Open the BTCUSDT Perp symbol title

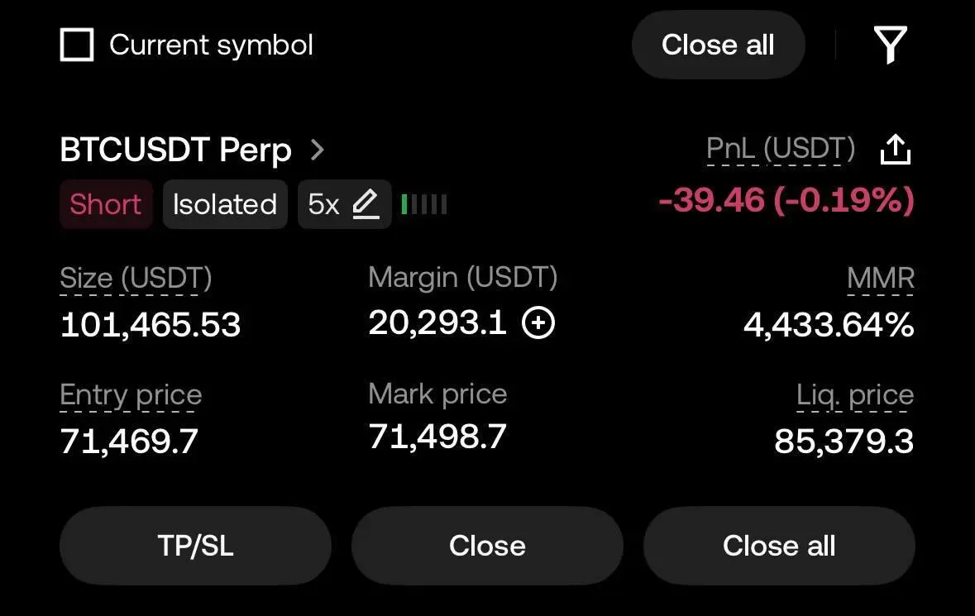pos(175,150)
